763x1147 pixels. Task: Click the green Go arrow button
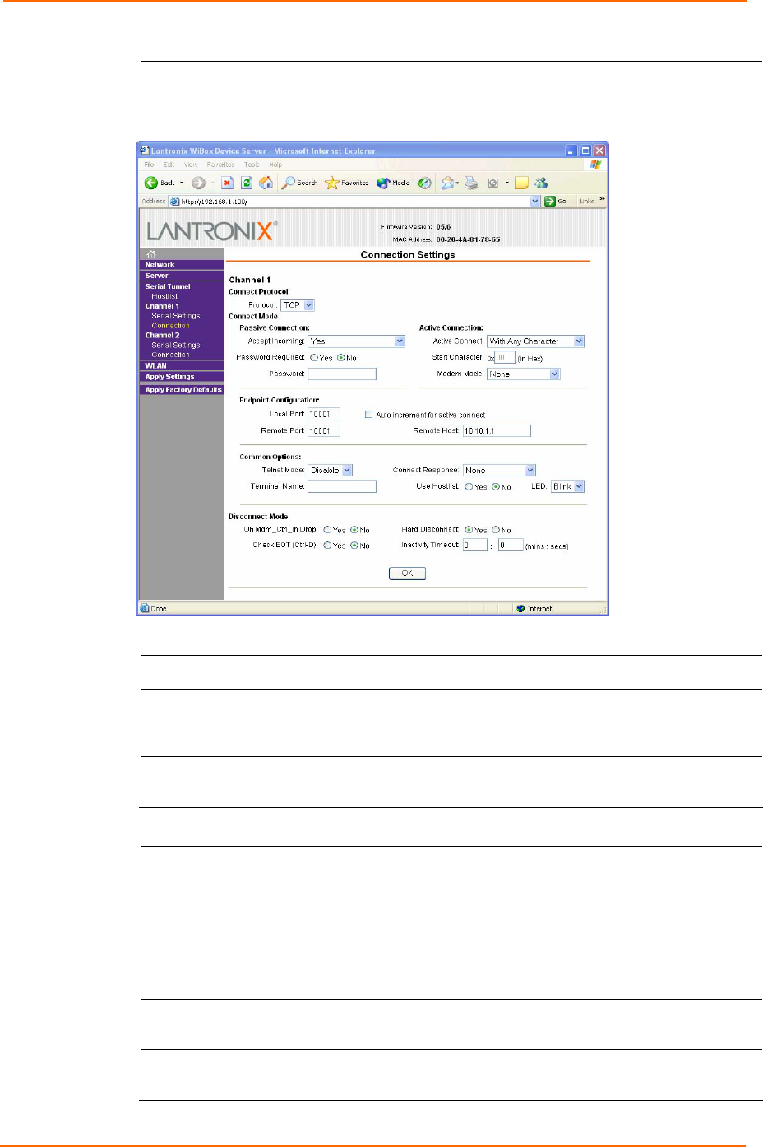click(550, 201)
